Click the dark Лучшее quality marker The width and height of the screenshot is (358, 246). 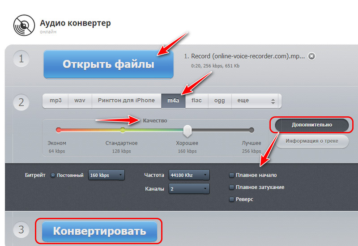coord(251,130)
